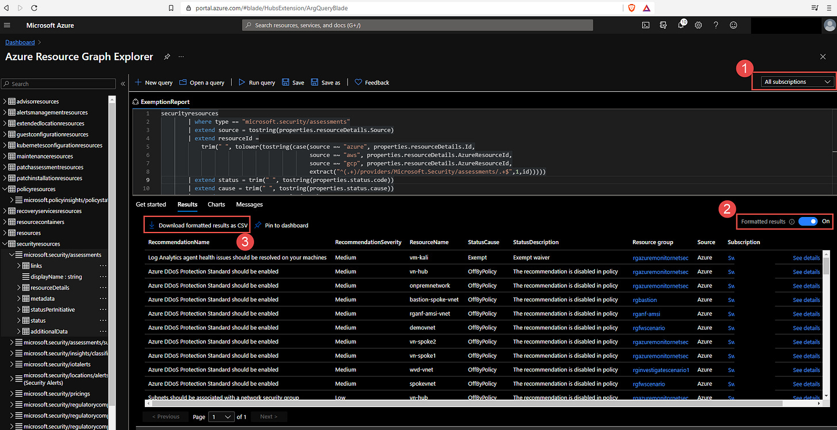Screen dimensions: 837x430
Task: Open rganf-amsi resource group link
Action: coord(647,313)
